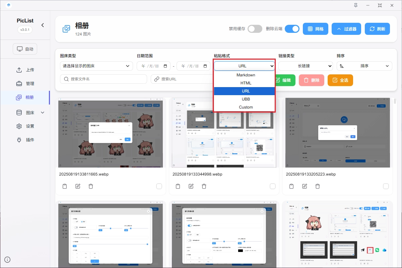Edit image 20250819133205223.webp
The image size is (402, 268).
pyautogui.click(x=305, y=186)
